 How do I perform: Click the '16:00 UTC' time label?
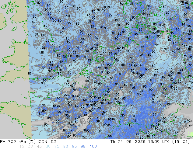pos(159,142)
